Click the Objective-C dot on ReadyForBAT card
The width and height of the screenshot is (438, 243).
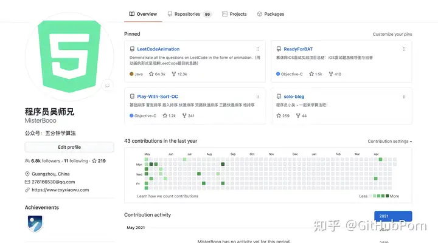point(278,74)
